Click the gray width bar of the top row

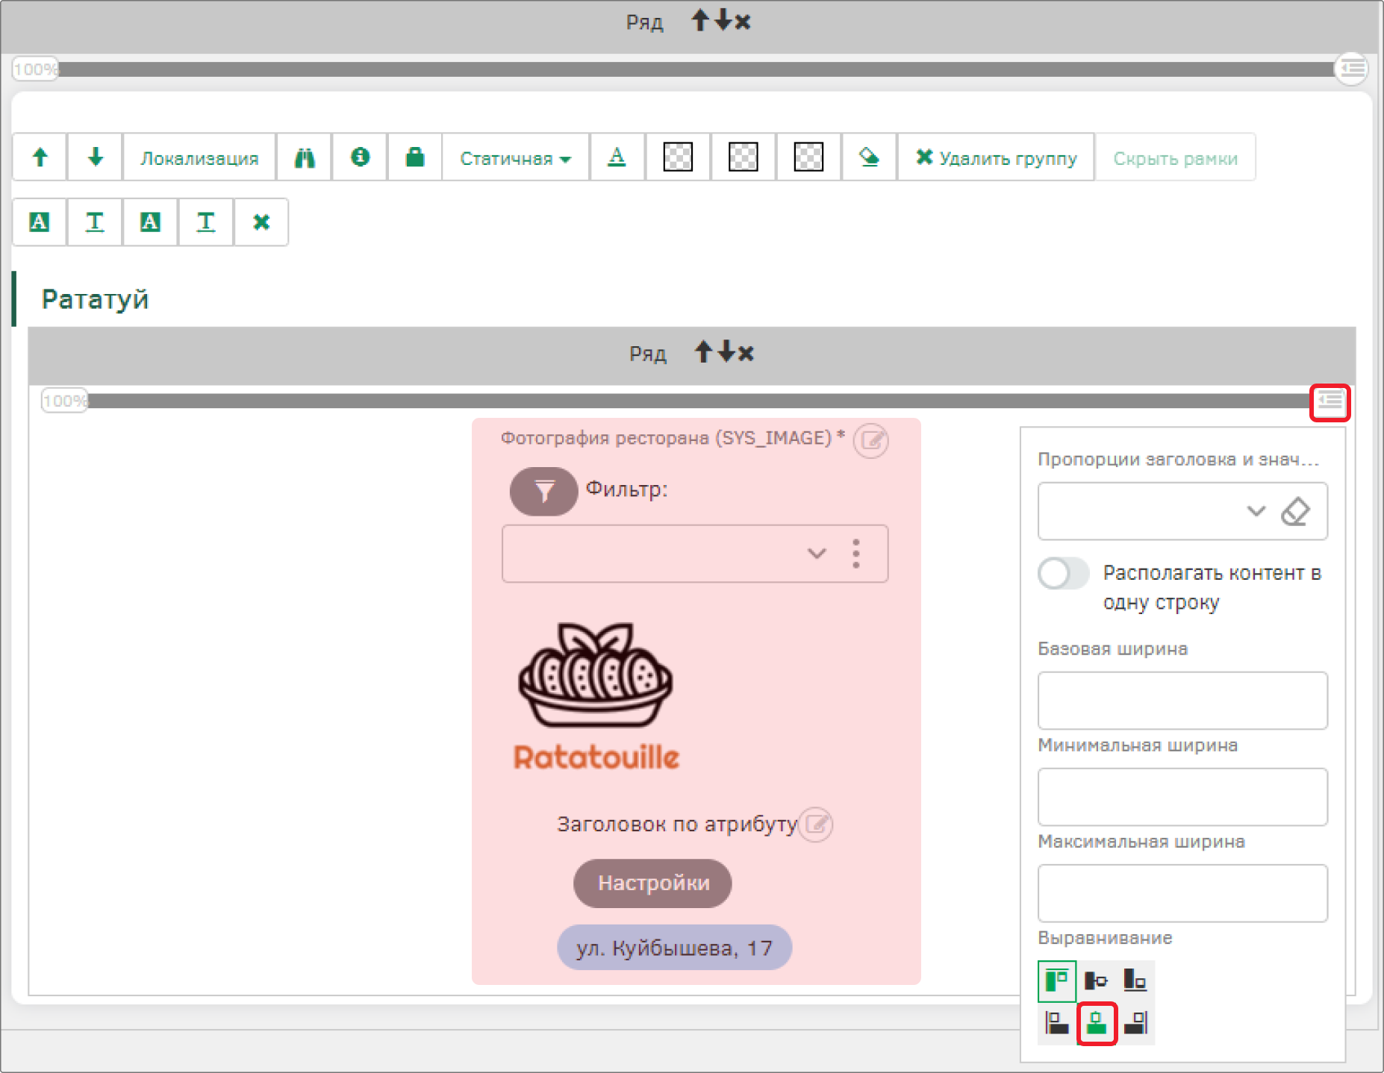pyautogui.click(x=696, y=69)
